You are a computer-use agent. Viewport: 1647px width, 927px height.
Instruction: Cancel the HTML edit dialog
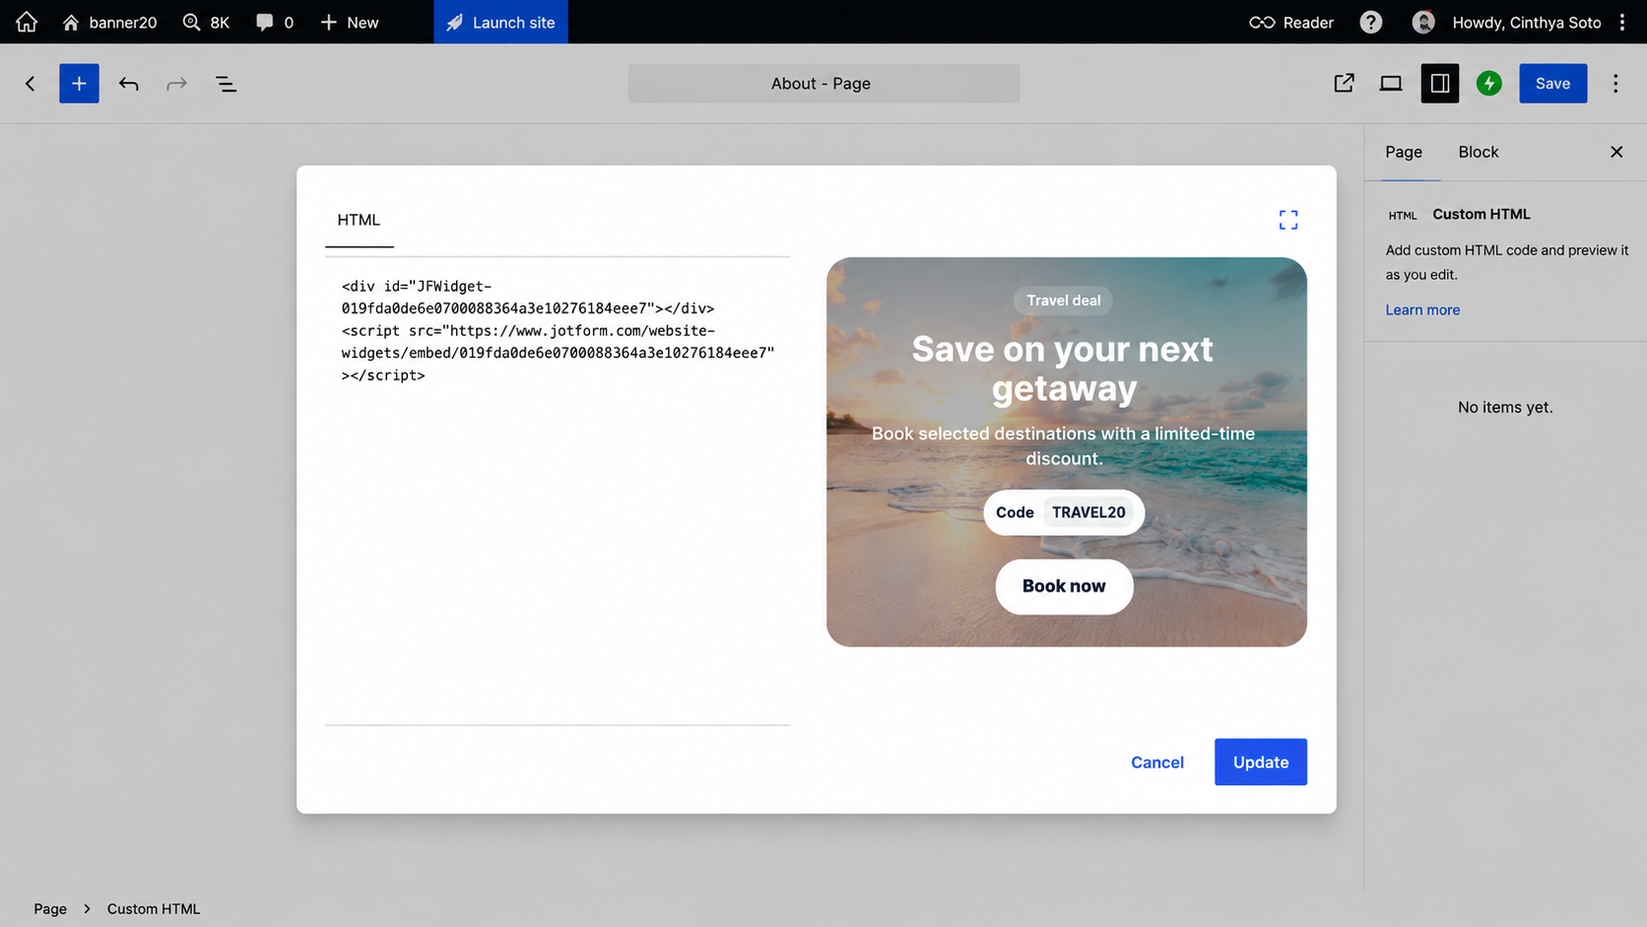point(1157,762)
